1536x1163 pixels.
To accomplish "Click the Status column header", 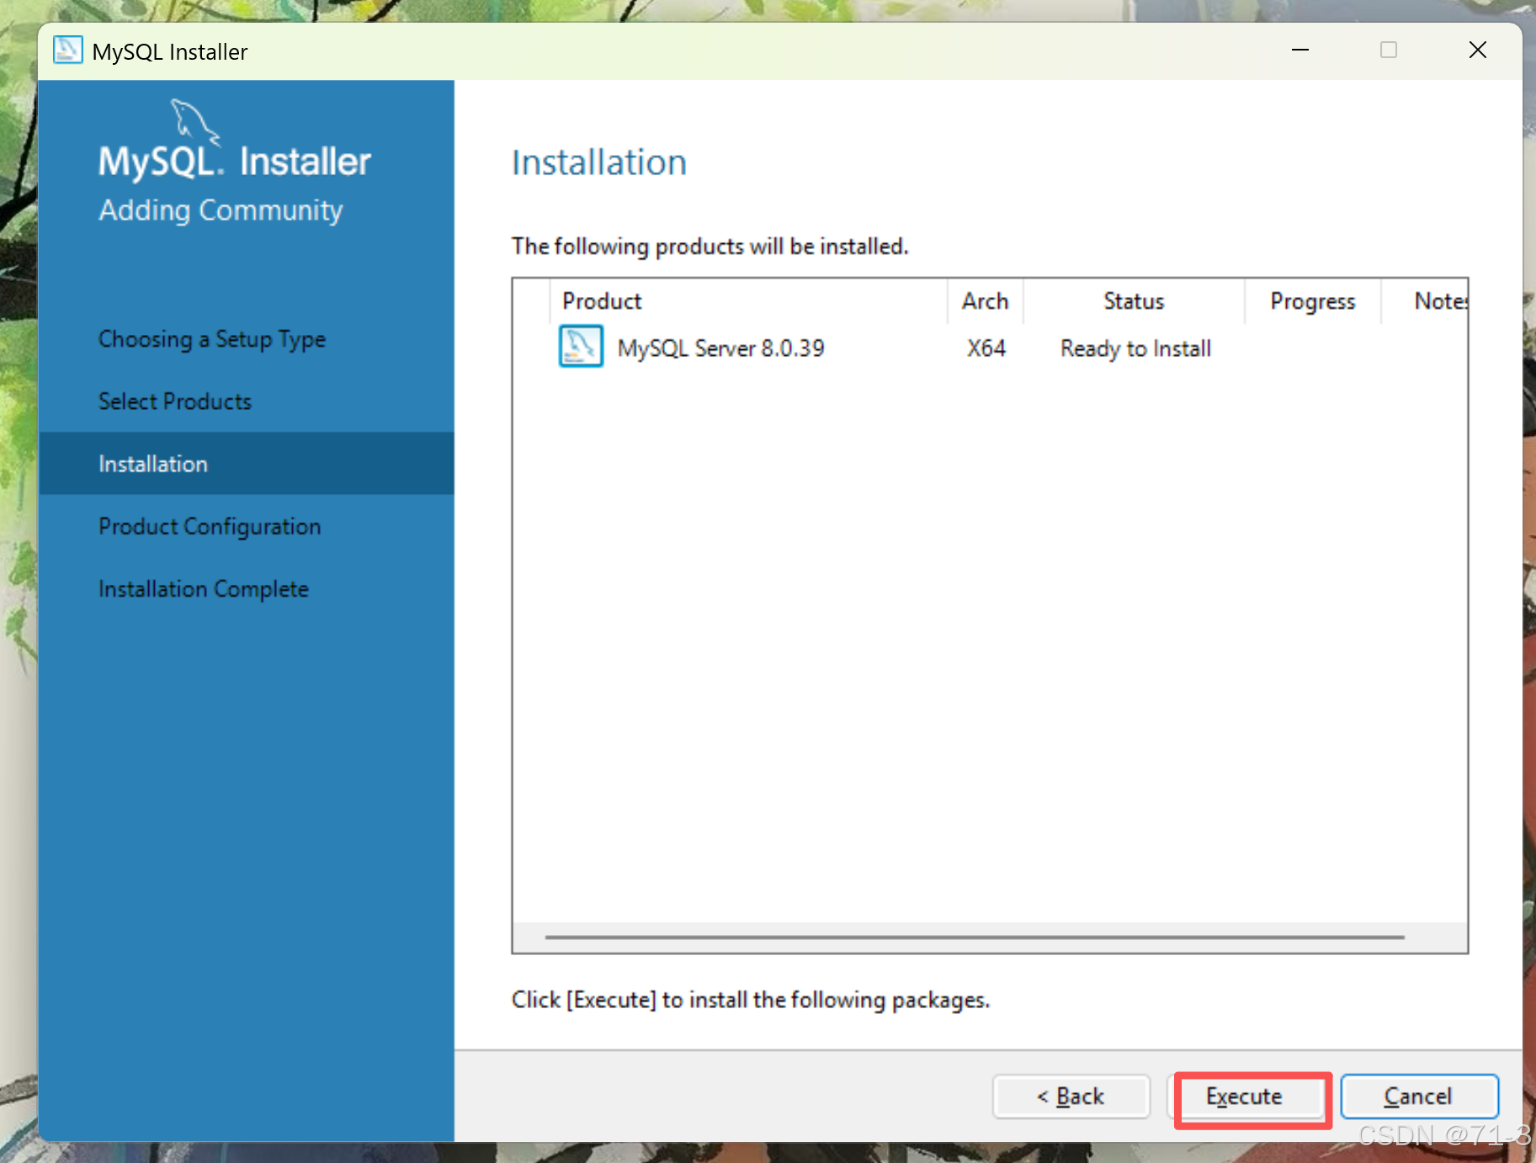I will (1134, 301).
